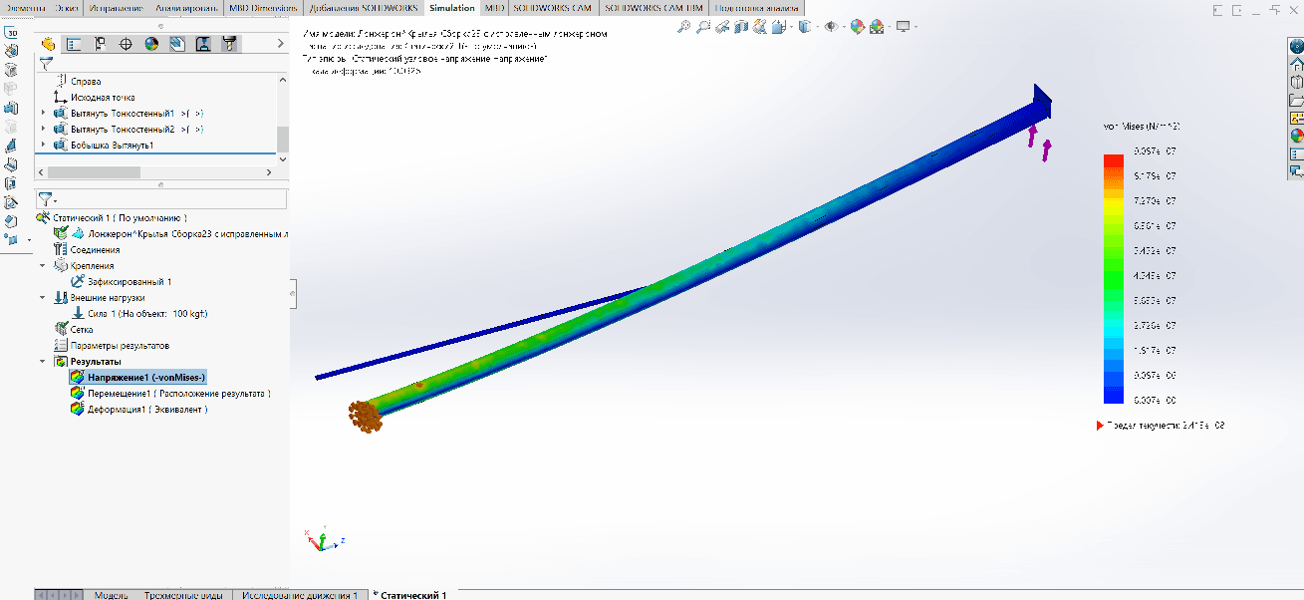Collapse the Результаты folder
The image size is (1304, 600).
coord(43,362)
